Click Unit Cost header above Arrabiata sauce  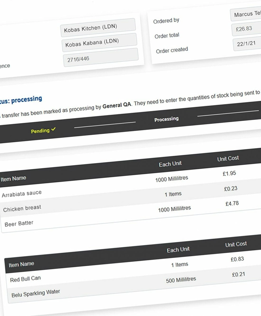tap(228, 159)
